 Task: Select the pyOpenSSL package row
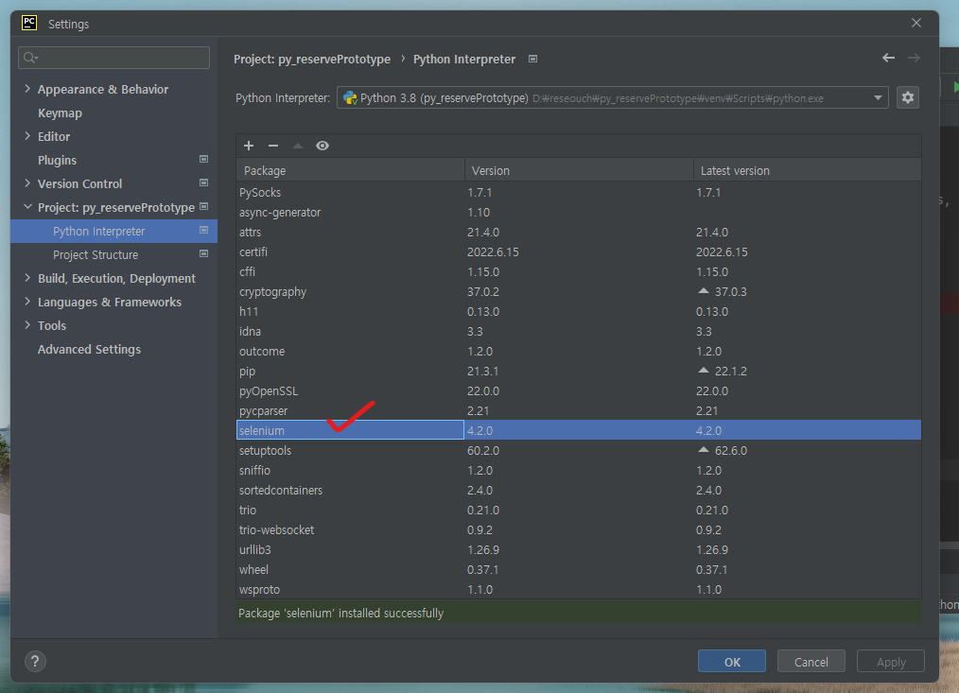tap(579, 390)
